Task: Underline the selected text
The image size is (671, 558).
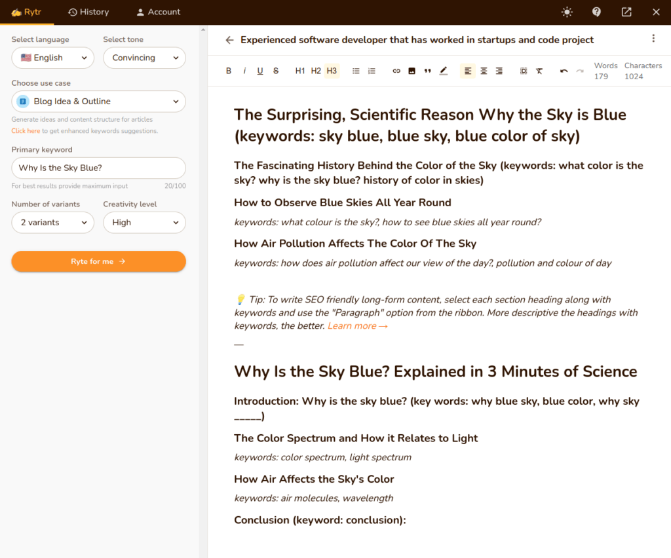Action: (259, 71)
